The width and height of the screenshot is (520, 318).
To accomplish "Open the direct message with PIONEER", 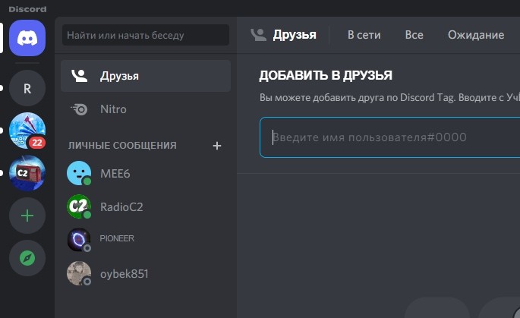I will point(146,240).
